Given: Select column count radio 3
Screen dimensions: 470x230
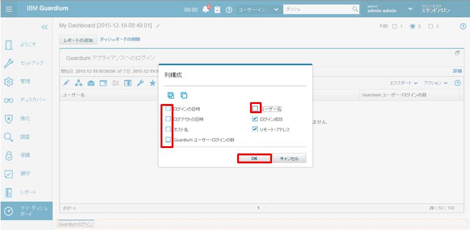Looking at the screenshot, I should pos(431,26).
